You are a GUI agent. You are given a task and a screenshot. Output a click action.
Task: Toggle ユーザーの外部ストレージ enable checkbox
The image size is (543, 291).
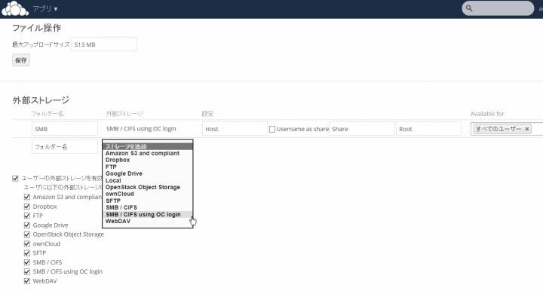pyautogui.click(x=15, y=179)
